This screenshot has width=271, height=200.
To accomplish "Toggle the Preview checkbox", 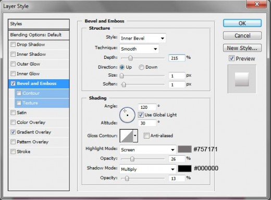I will click(231, 58).
